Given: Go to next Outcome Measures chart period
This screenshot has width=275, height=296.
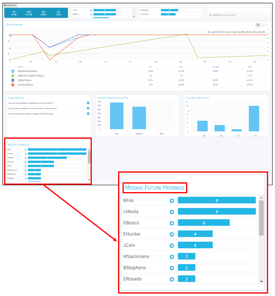Looking at the screenshot, I should (267, 25).
